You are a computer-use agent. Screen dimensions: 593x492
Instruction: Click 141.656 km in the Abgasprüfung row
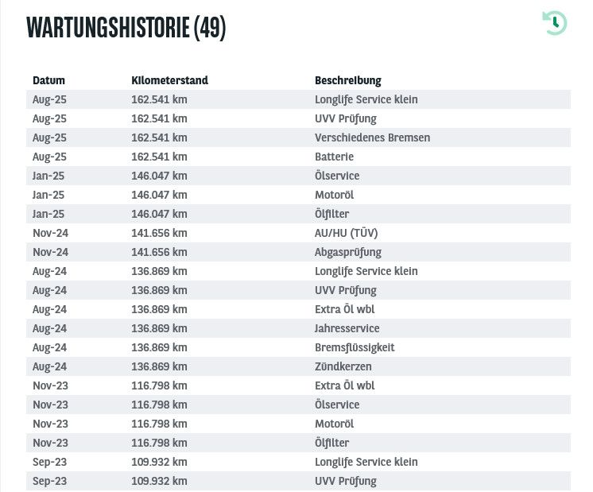point(159,252)
